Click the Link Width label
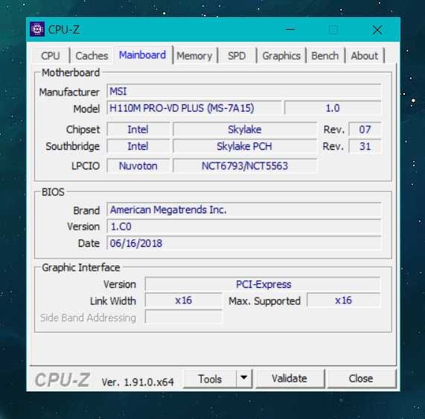The image size is (425, 419). tap(113, 301)
